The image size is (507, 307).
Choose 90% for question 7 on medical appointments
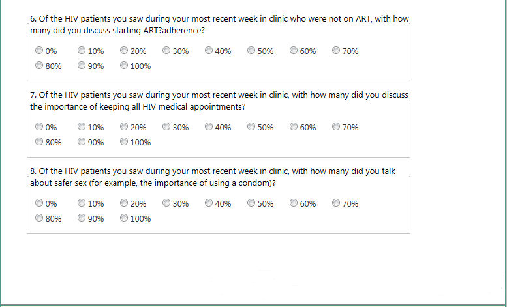tap(82, 142)
